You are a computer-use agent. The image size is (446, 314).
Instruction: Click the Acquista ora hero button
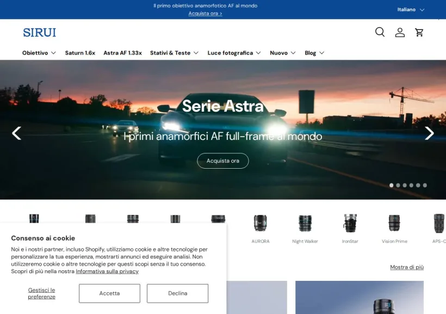[x=222, y=161]
